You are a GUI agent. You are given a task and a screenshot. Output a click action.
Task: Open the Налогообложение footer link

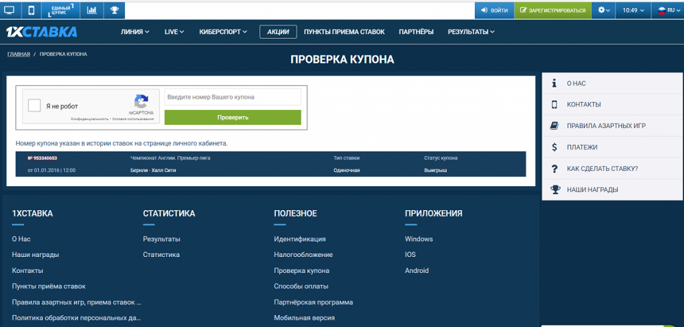pos(303,254)
